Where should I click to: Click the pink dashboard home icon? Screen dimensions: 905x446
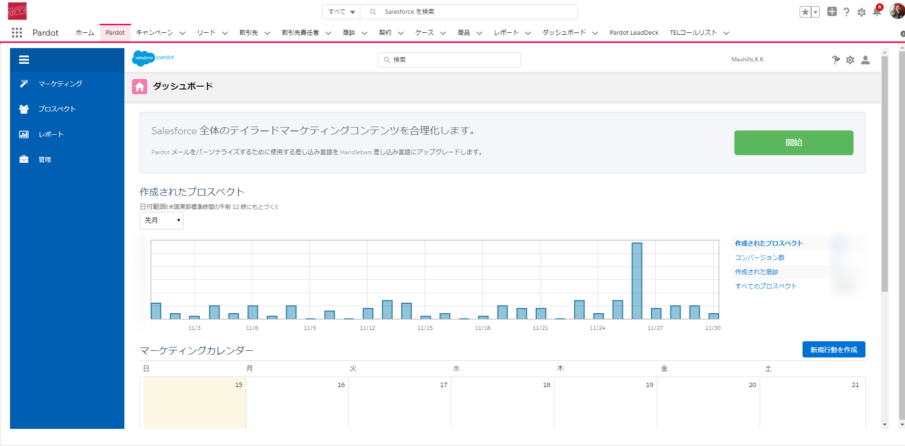(x=140, y=87)
